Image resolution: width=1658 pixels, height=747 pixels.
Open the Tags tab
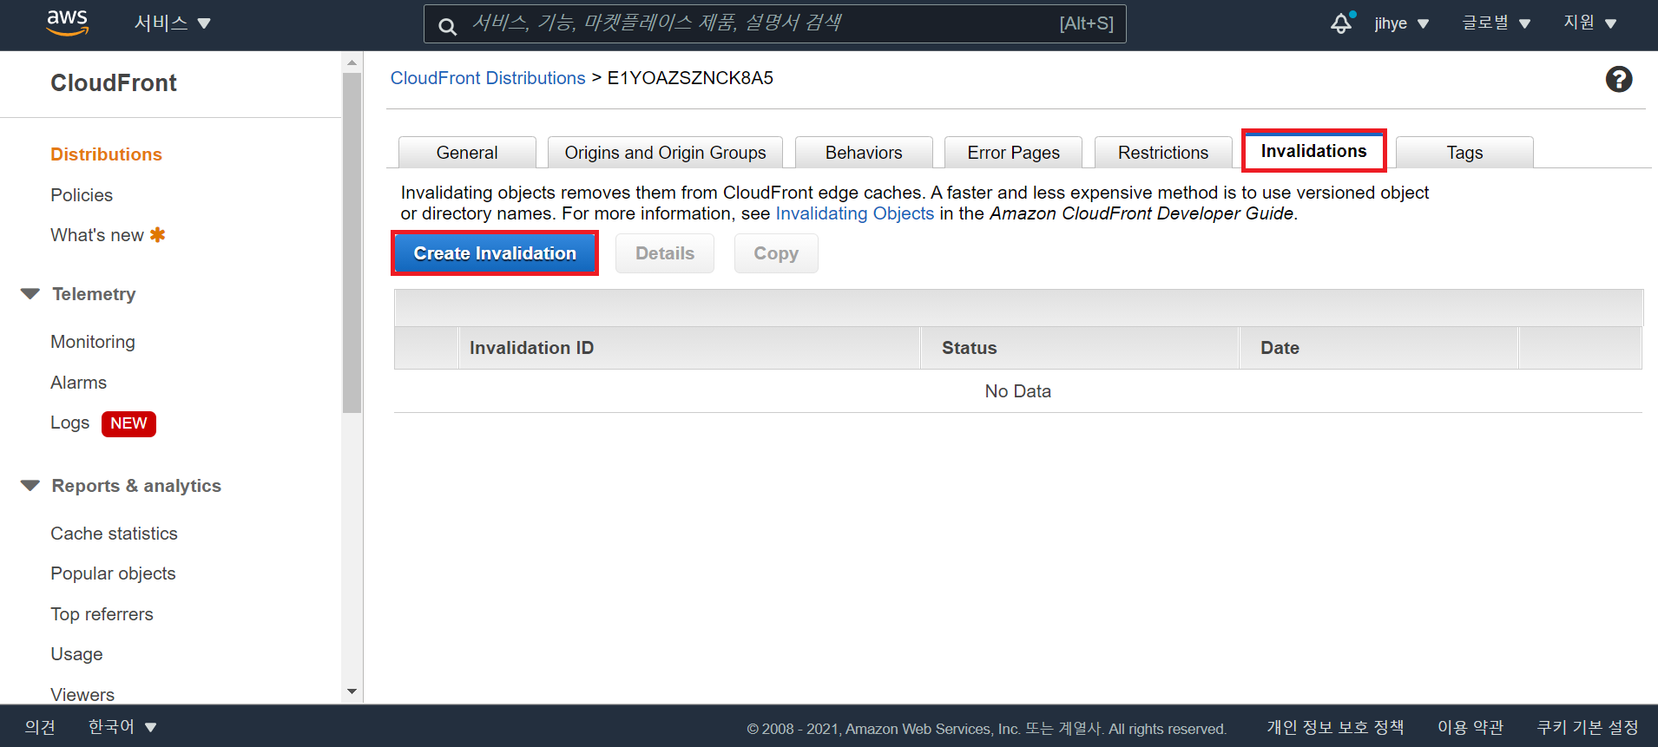pos(1464,153)
